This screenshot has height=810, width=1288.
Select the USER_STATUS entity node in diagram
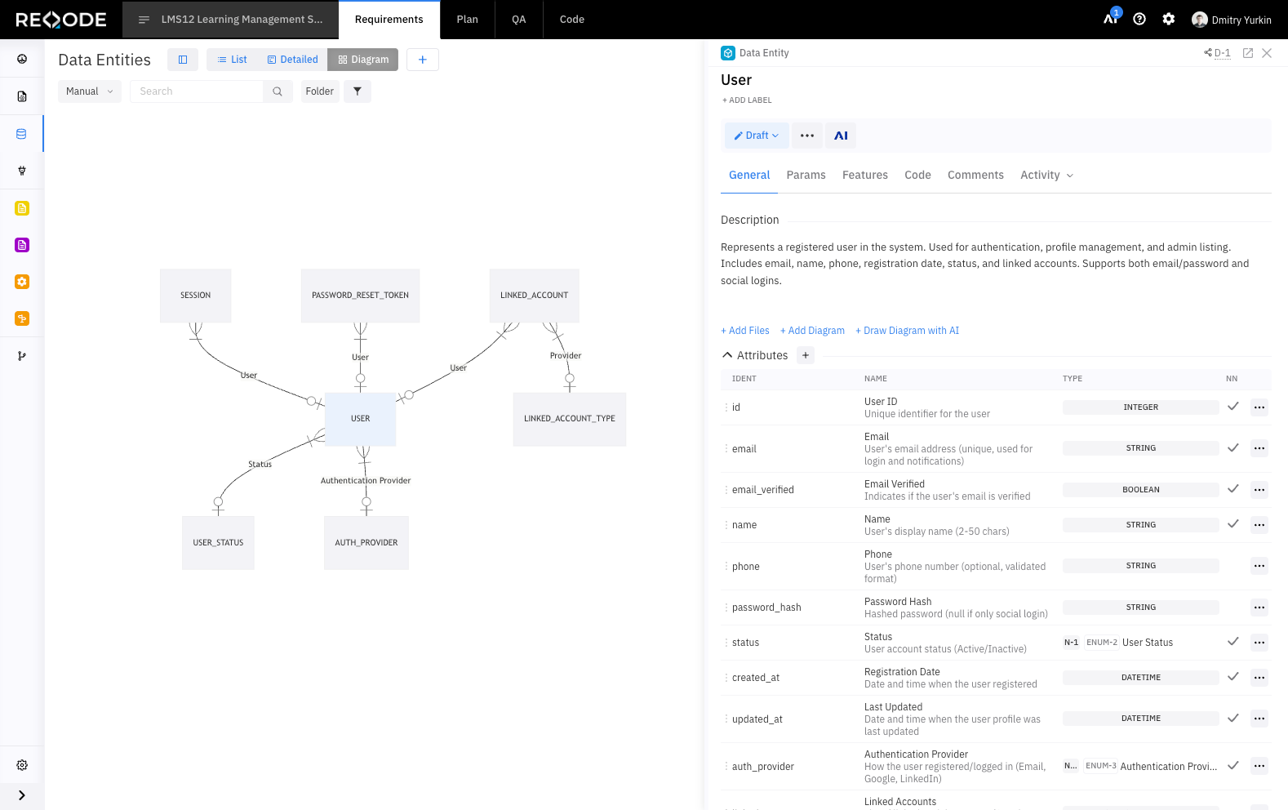click(x=218, y=543)
